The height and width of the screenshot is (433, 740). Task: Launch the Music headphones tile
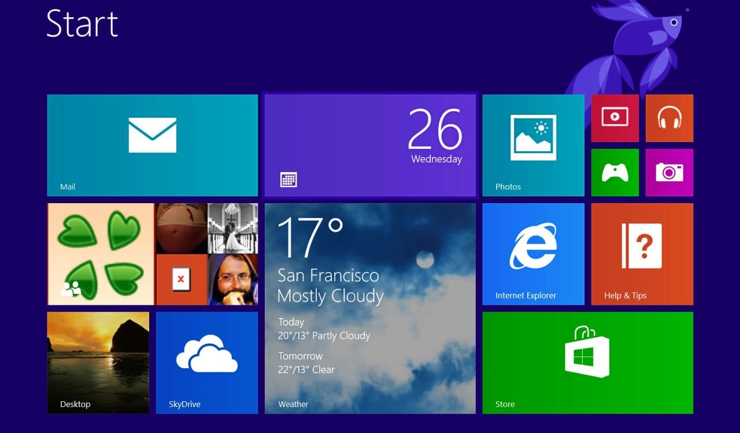tap(669, 118)
